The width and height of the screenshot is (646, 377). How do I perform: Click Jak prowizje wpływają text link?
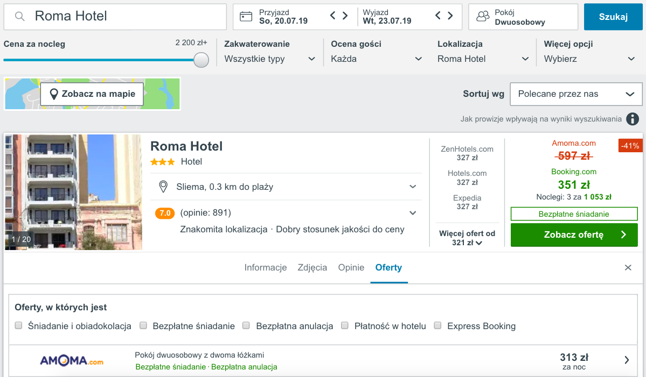click(541, 119)
